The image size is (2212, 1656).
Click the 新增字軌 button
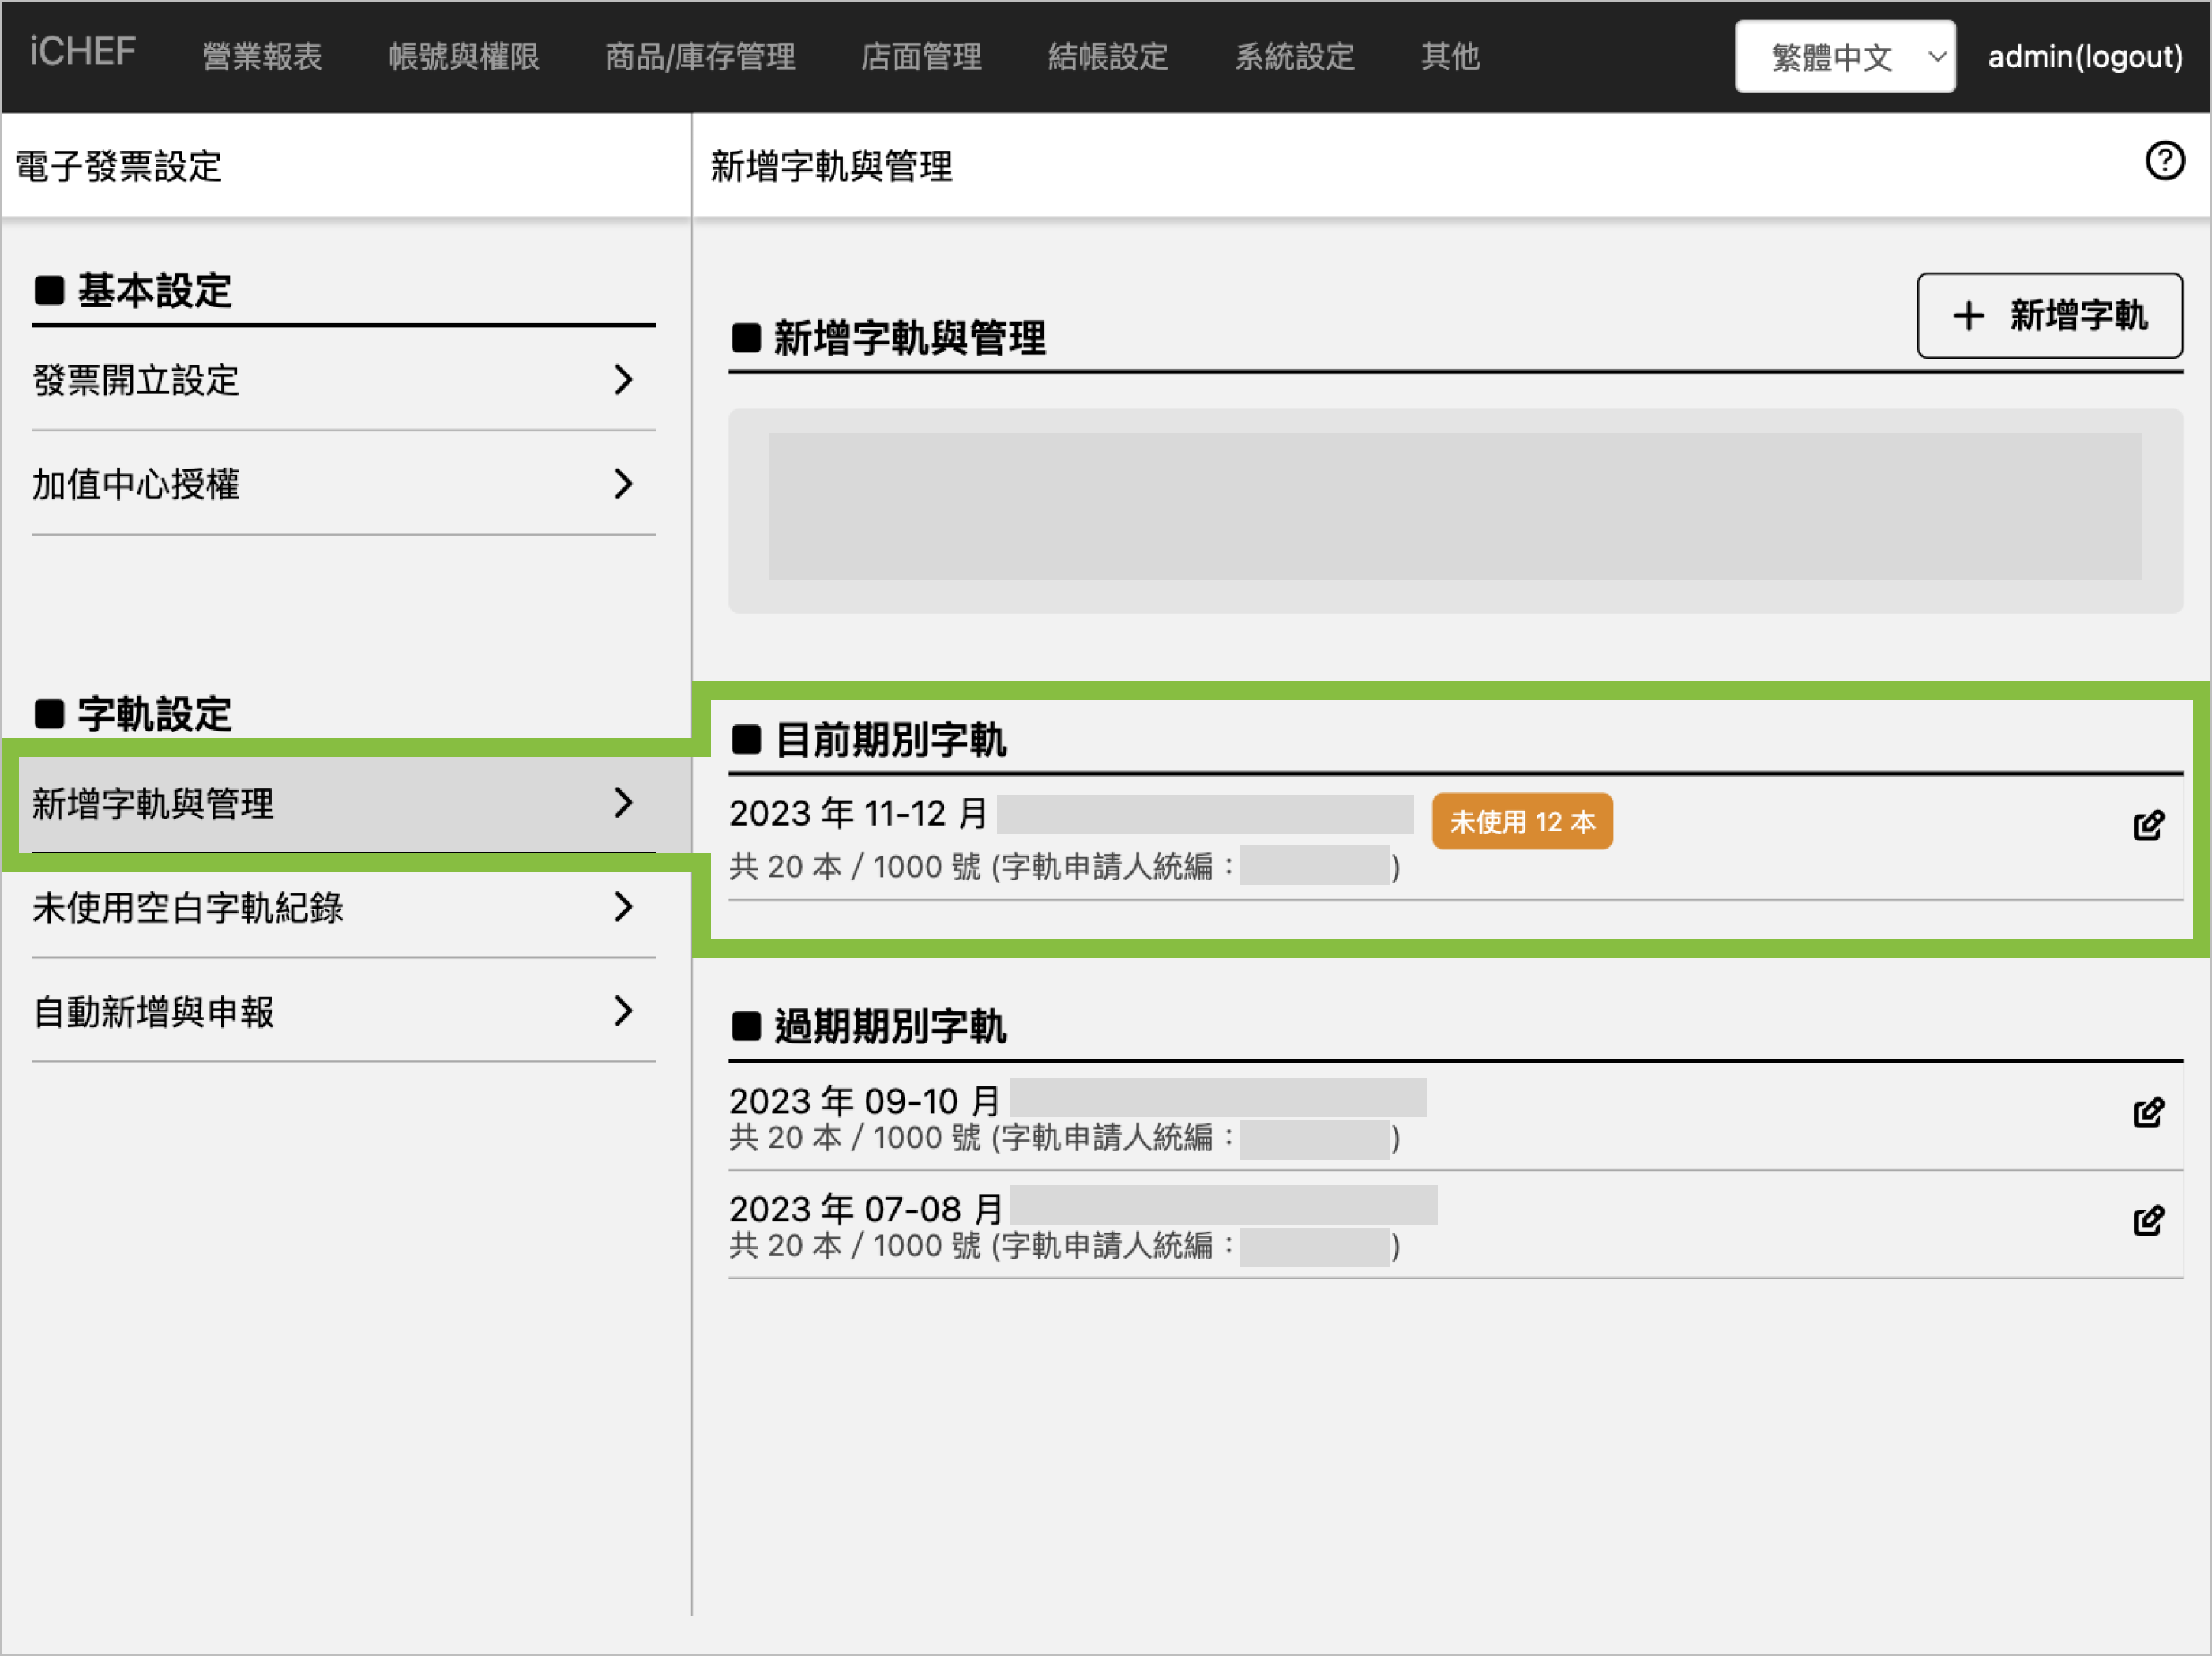(2048, 315)
